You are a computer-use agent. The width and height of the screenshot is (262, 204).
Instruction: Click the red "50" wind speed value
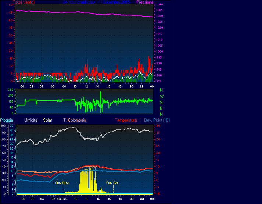coord(10,5)
